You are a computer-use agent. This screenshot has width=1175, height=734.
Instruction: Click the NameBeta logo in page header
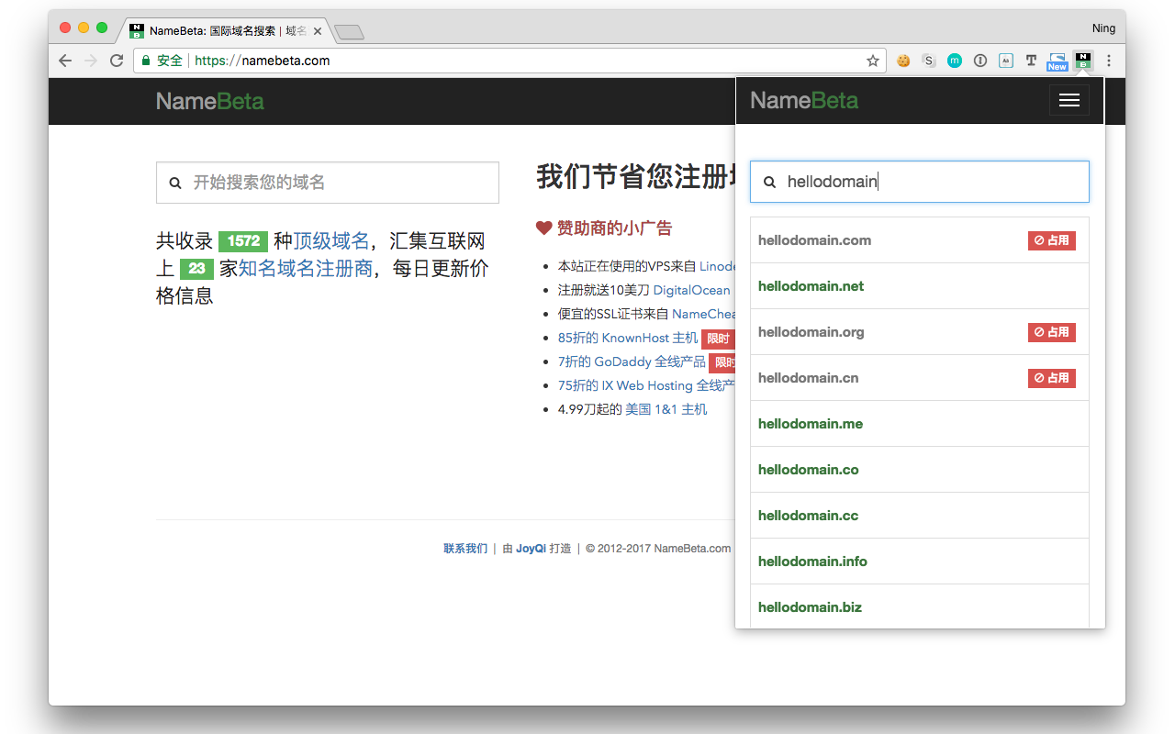[210, 101]
